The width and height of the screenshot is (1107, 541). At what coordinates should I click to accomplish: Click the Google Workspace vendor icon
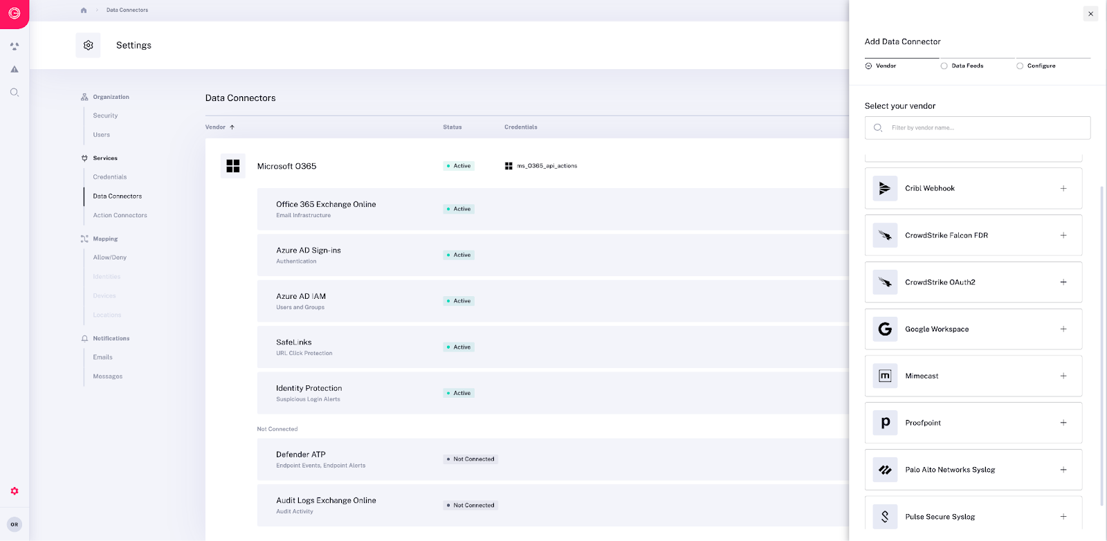point(885,329)
